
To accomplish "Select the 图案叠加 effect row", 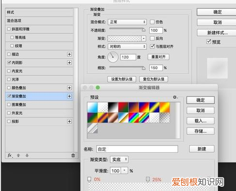I will pos(39,105).
